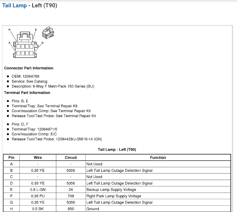Image resolution: width=237 pixels, height=212 pixels.
Task: Click the Pins: B, E line
Action: point(20,101)
